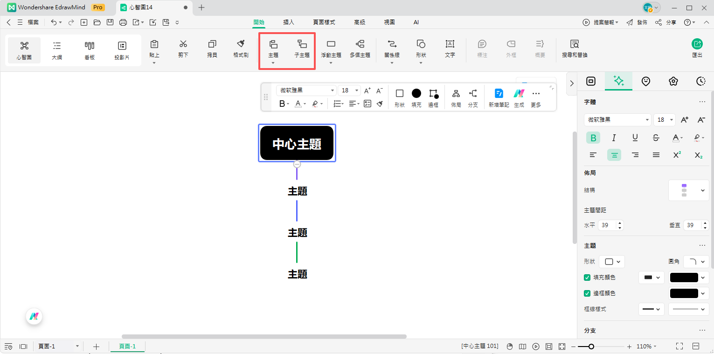Use the 格式刷 format painter
Image resolution: width=714 pixels, height=354 pixels.
pyautogui.click(x=240, y=49)
